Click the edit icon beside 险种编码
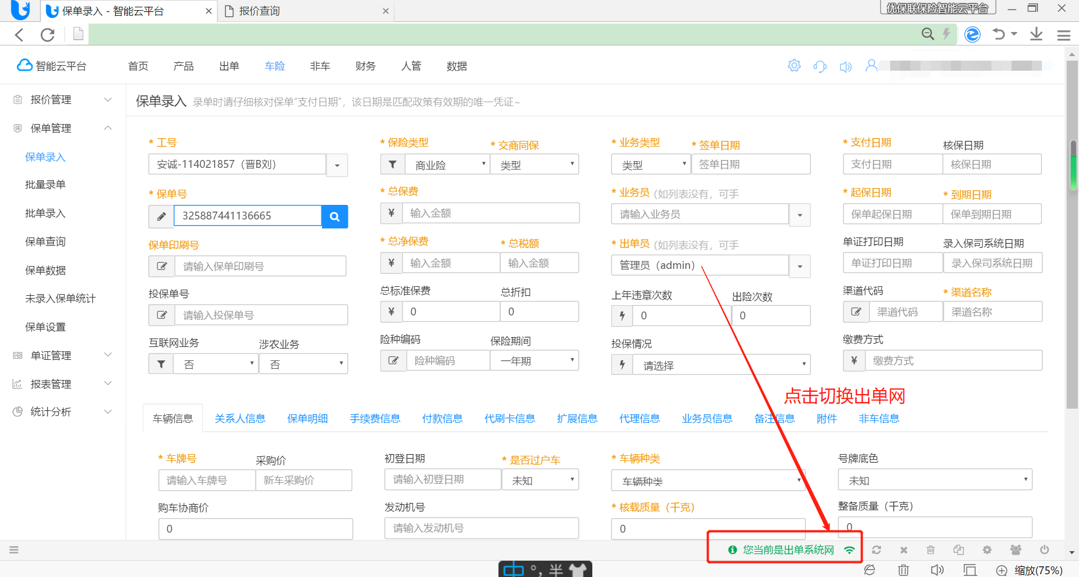 coord(393,360)
